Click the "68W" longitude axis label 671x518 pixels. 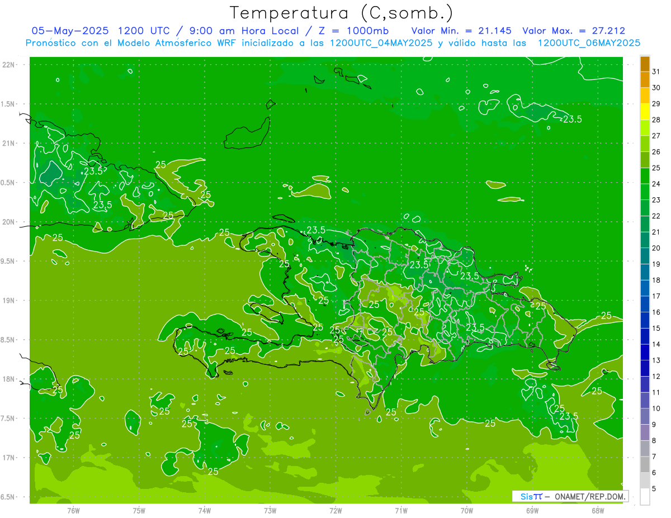tap(598, 511)
